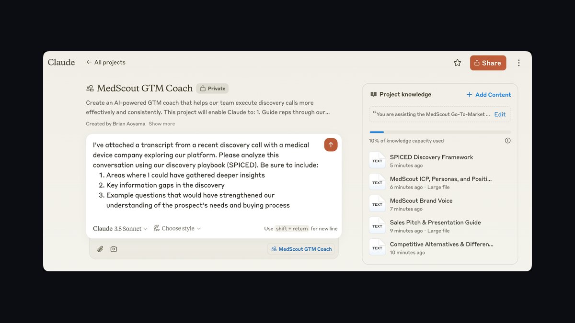Open the Claude 3.5 Sonnet model dropdown
The image size is (575, 323).
click(x=120, y=229)
